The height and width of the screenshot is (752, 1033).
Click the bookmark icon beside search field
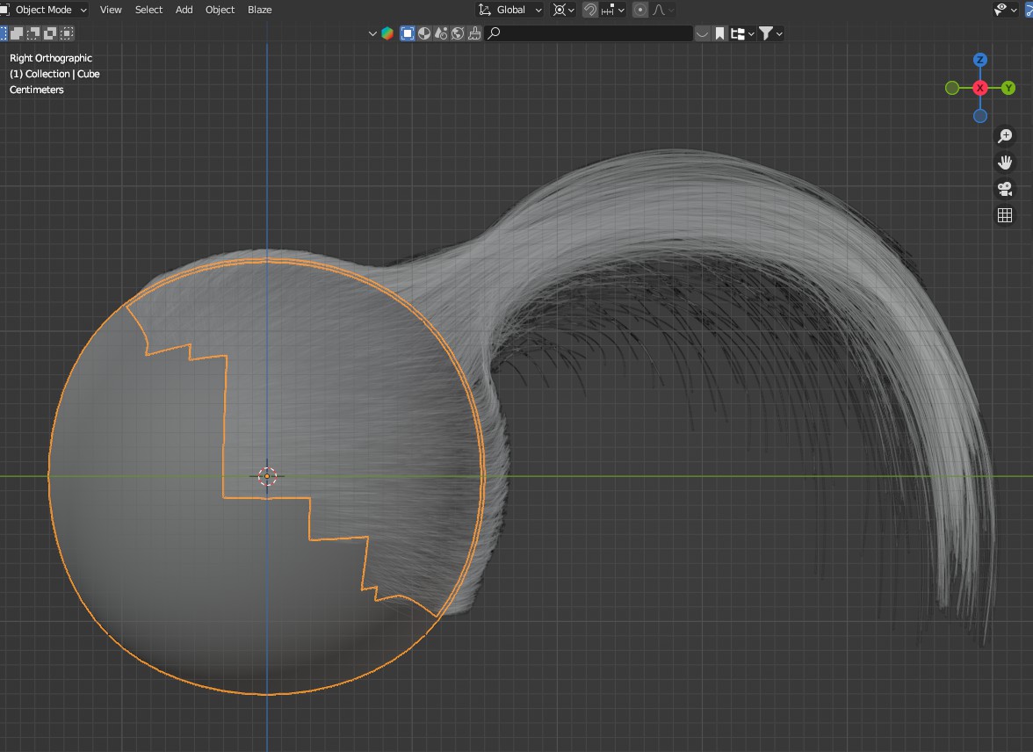pos(719,33)
